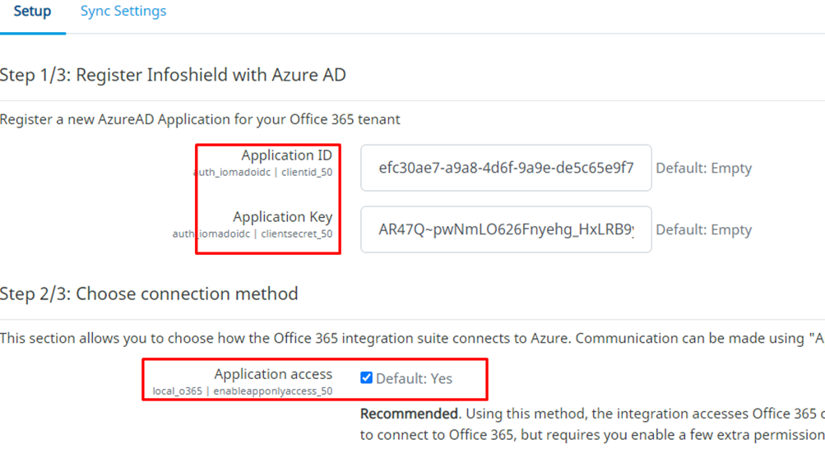The height and width of the screenshot is (458, 825).
Task: Click 'auth_iomadoidc | clientsecret_50' setting name
Action: pos(253,234)
